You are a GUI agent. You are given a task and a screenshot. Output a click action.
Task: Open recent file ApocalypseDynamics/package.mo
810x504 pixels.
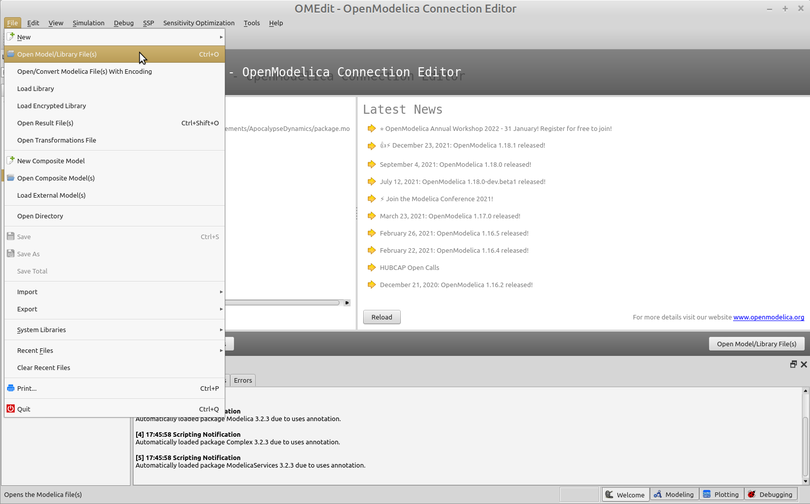click(x=287, y=128)
